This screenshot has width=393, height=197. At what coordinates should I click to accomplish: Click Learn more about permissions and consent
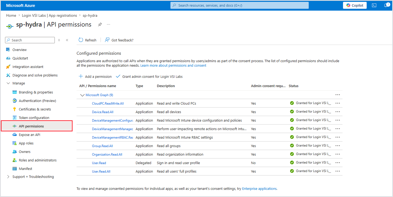(173, 65)
